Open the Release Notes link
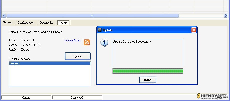The image size is (230, 101). click(x=72, y=40)
